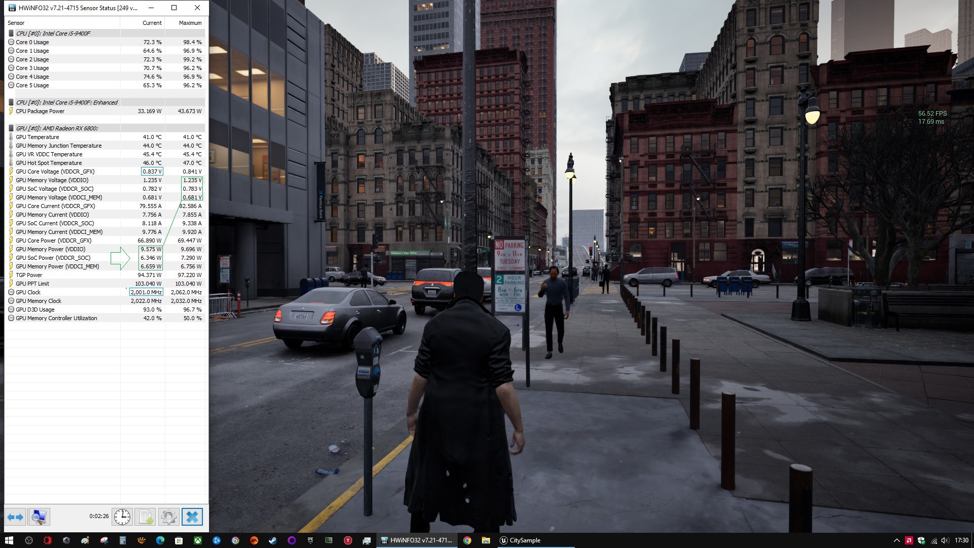
Task: Click the Maximum column header
Action: point(190,23)
